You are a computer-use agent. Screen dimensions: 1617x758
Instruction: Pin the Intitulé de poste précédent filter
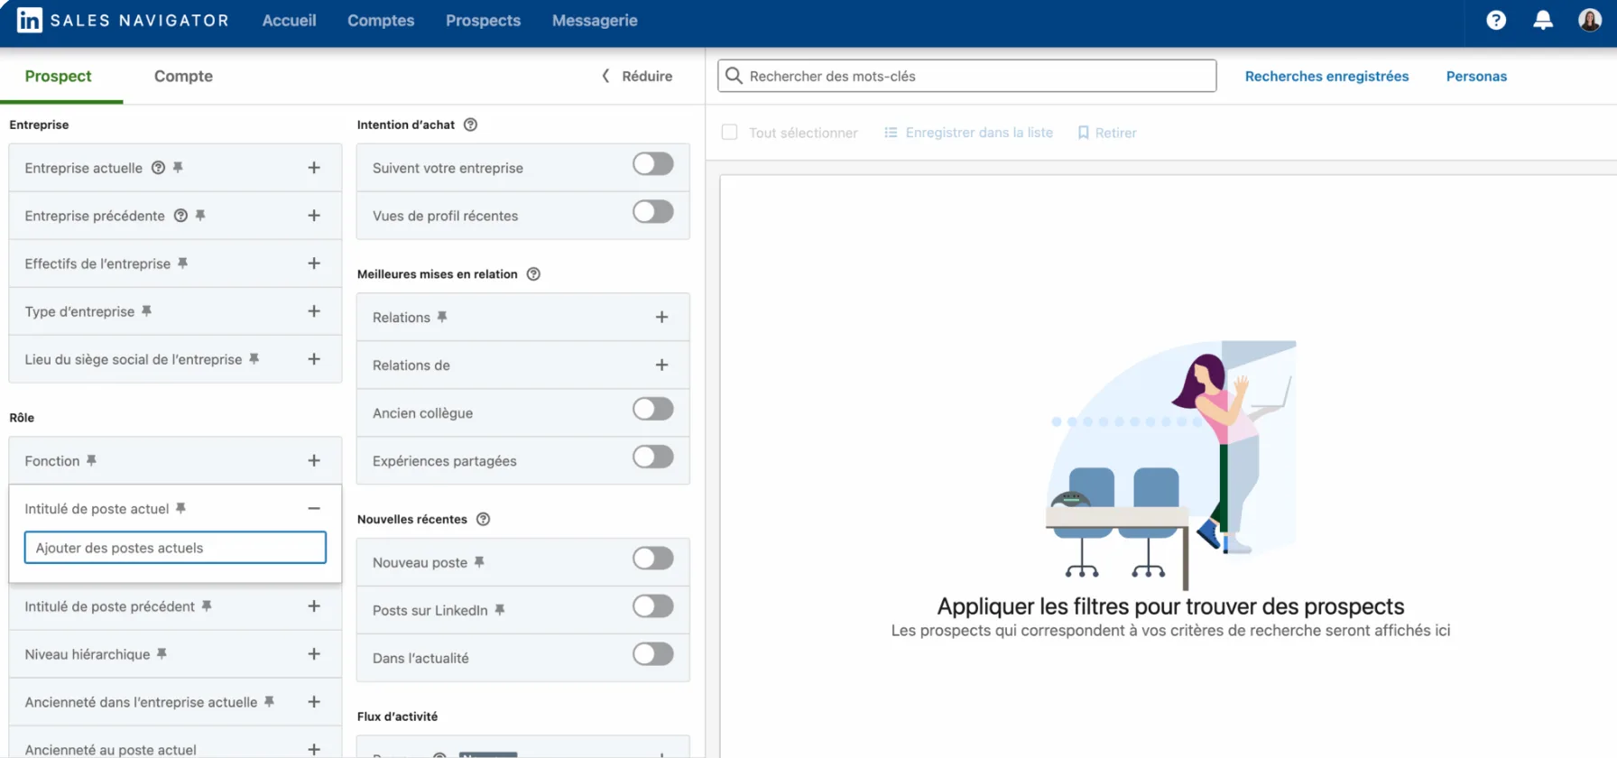pos(207,605)
